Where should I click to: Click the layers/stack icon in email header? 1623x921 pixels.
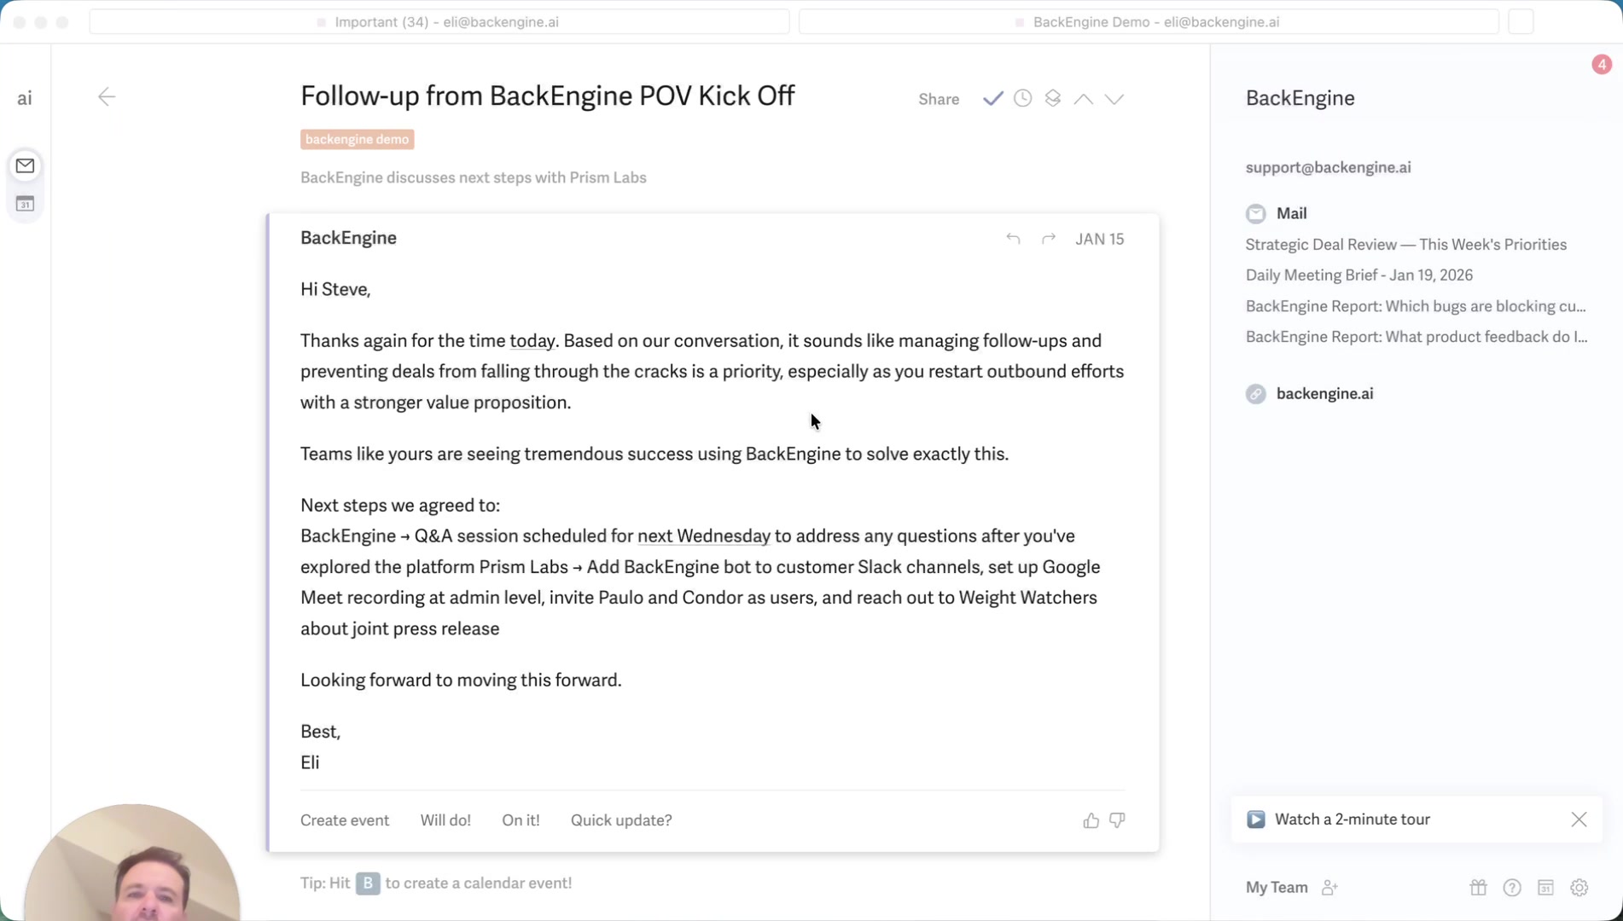(x=1053, y=99)
